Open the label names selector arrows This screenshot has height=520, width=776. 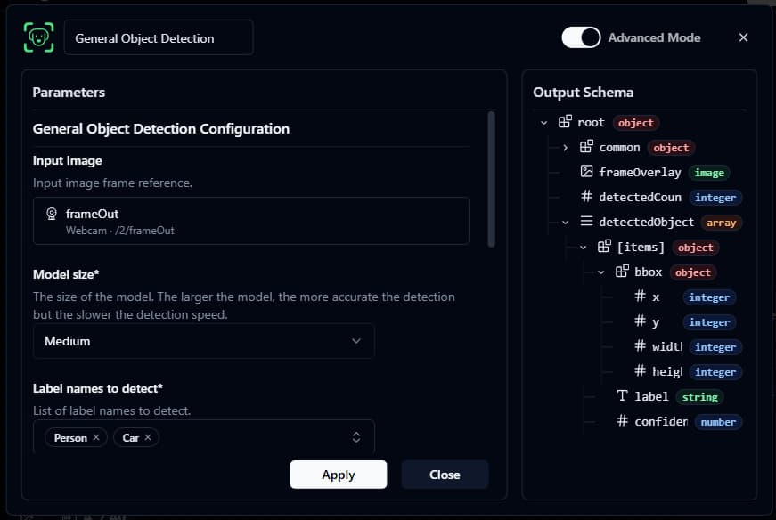pos(355,437)
